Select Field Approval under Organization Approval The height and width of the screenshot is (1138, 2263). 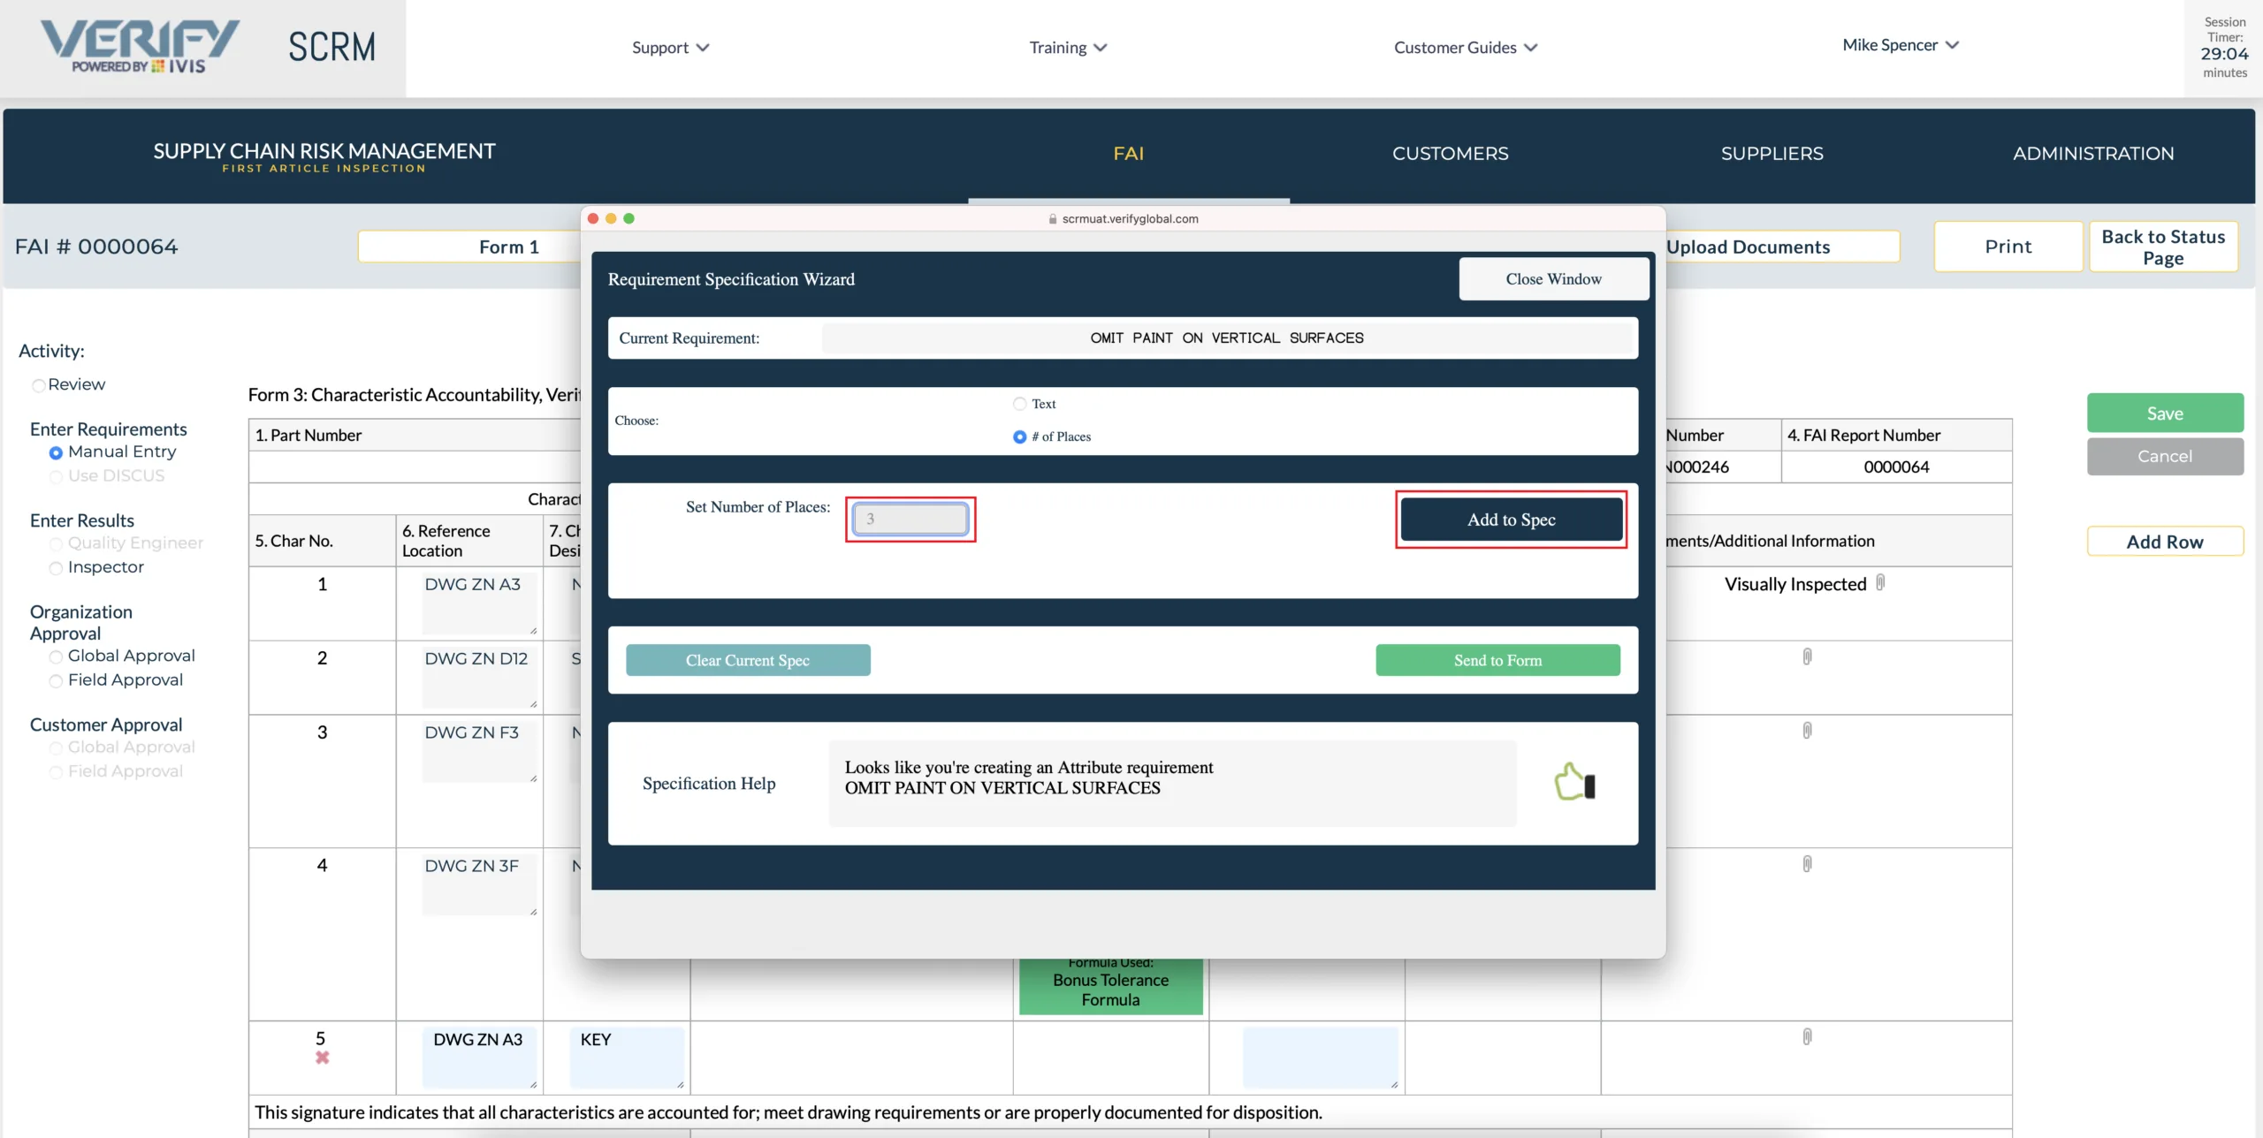click(56, 680)
